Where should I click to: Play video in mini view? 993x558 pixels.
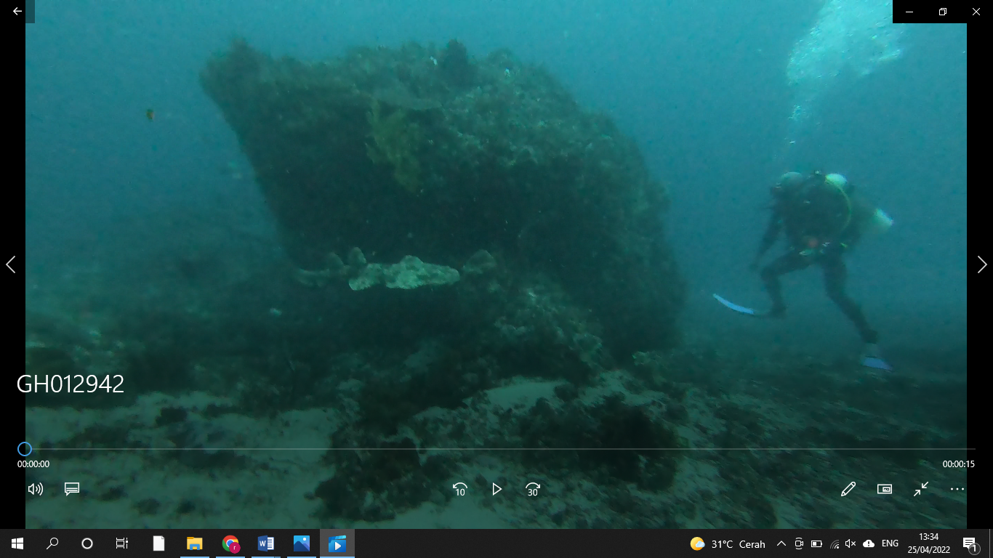click(885, 489)
